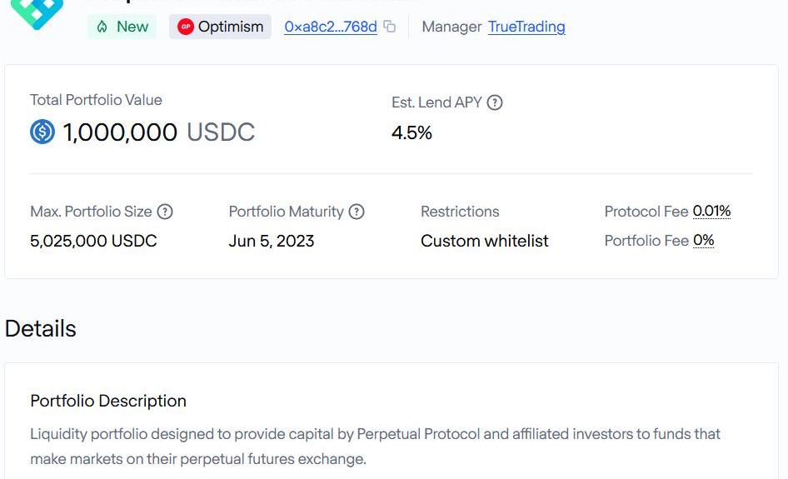Click the Details section heading
Viewport: 788px width, 479px height.
tap(41, 328)
